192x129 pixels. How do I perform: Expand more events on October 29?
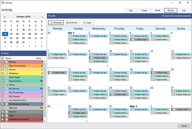point(87,121)
